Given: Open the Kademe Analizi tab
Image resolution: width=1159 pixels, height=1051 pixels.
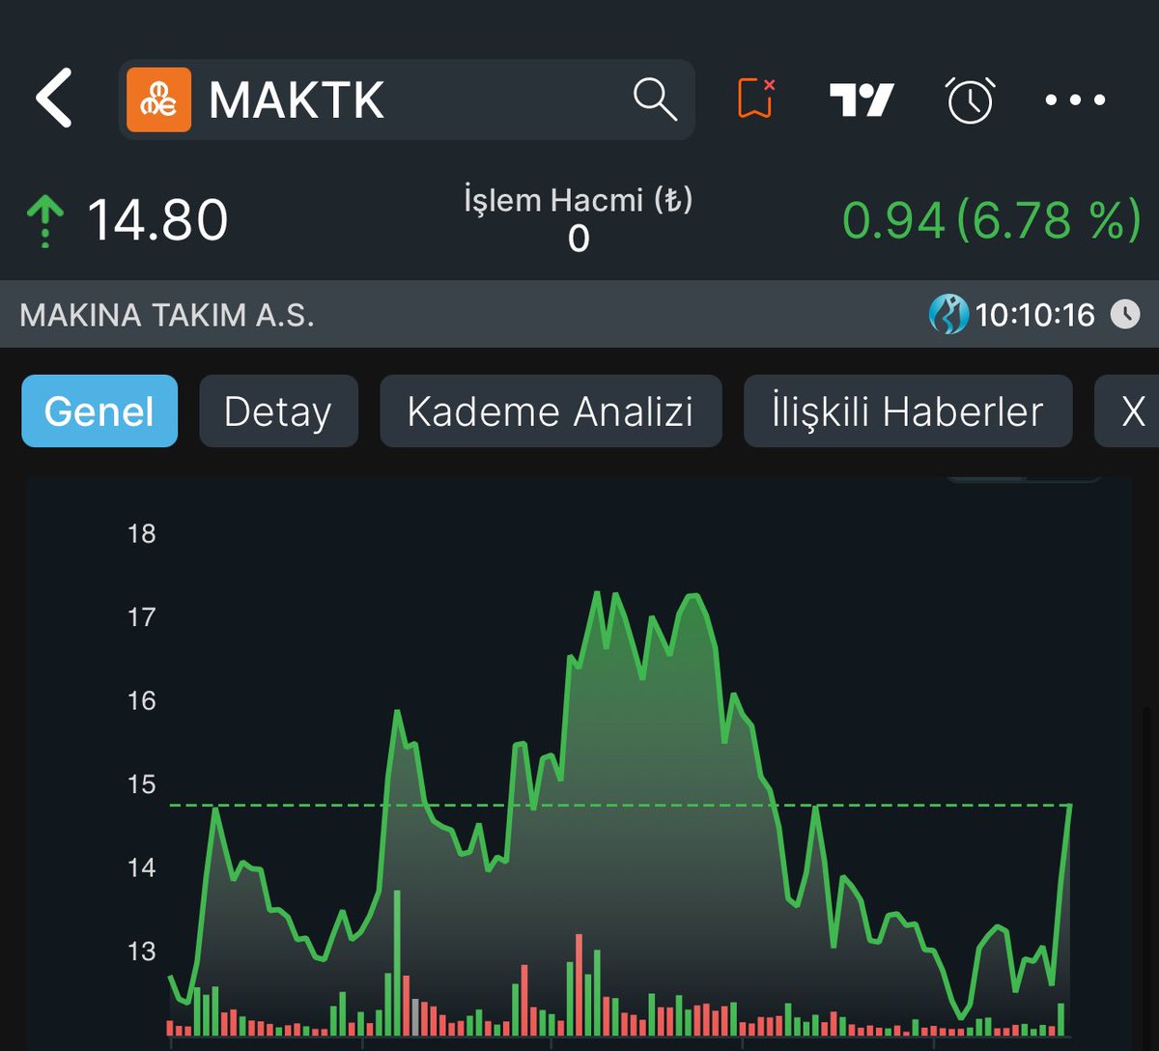Looking at the screenshot, I should (551, 411).
